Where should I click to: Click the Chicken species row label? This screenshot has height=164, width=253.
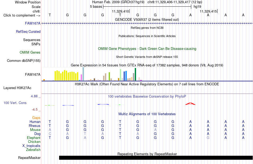click(x=34, y=142)
